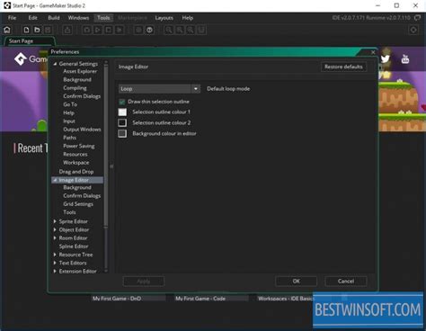
Task: Select Grid Settings under Image Editor
Action: (x=78, y=204)
